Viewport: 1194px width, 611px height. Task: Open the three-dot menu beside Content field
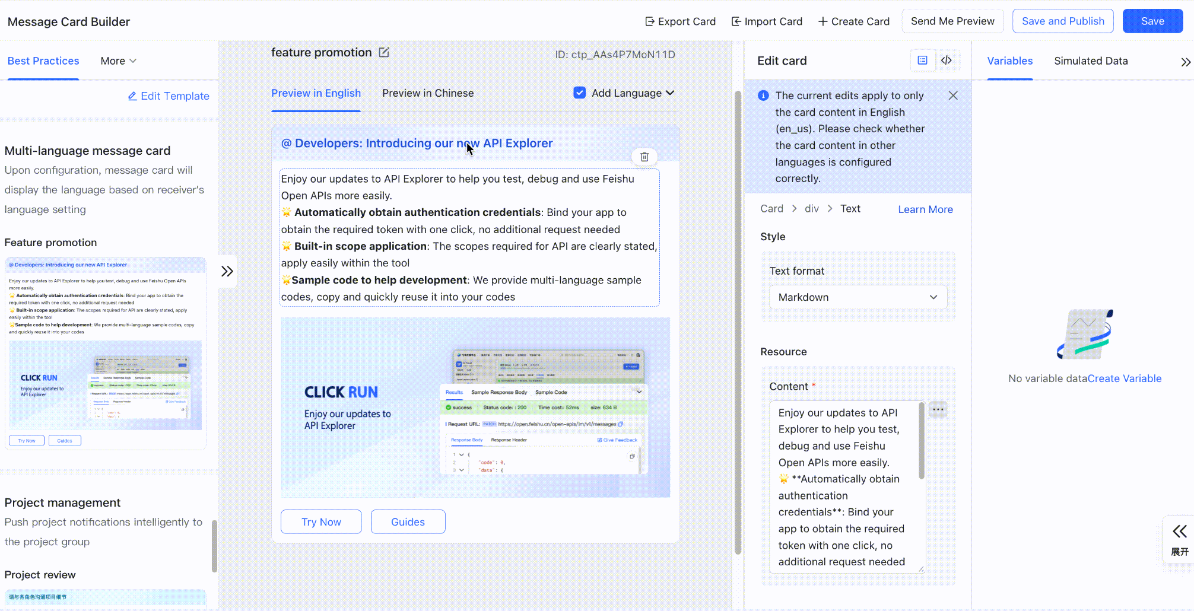[x=938, y=409]
